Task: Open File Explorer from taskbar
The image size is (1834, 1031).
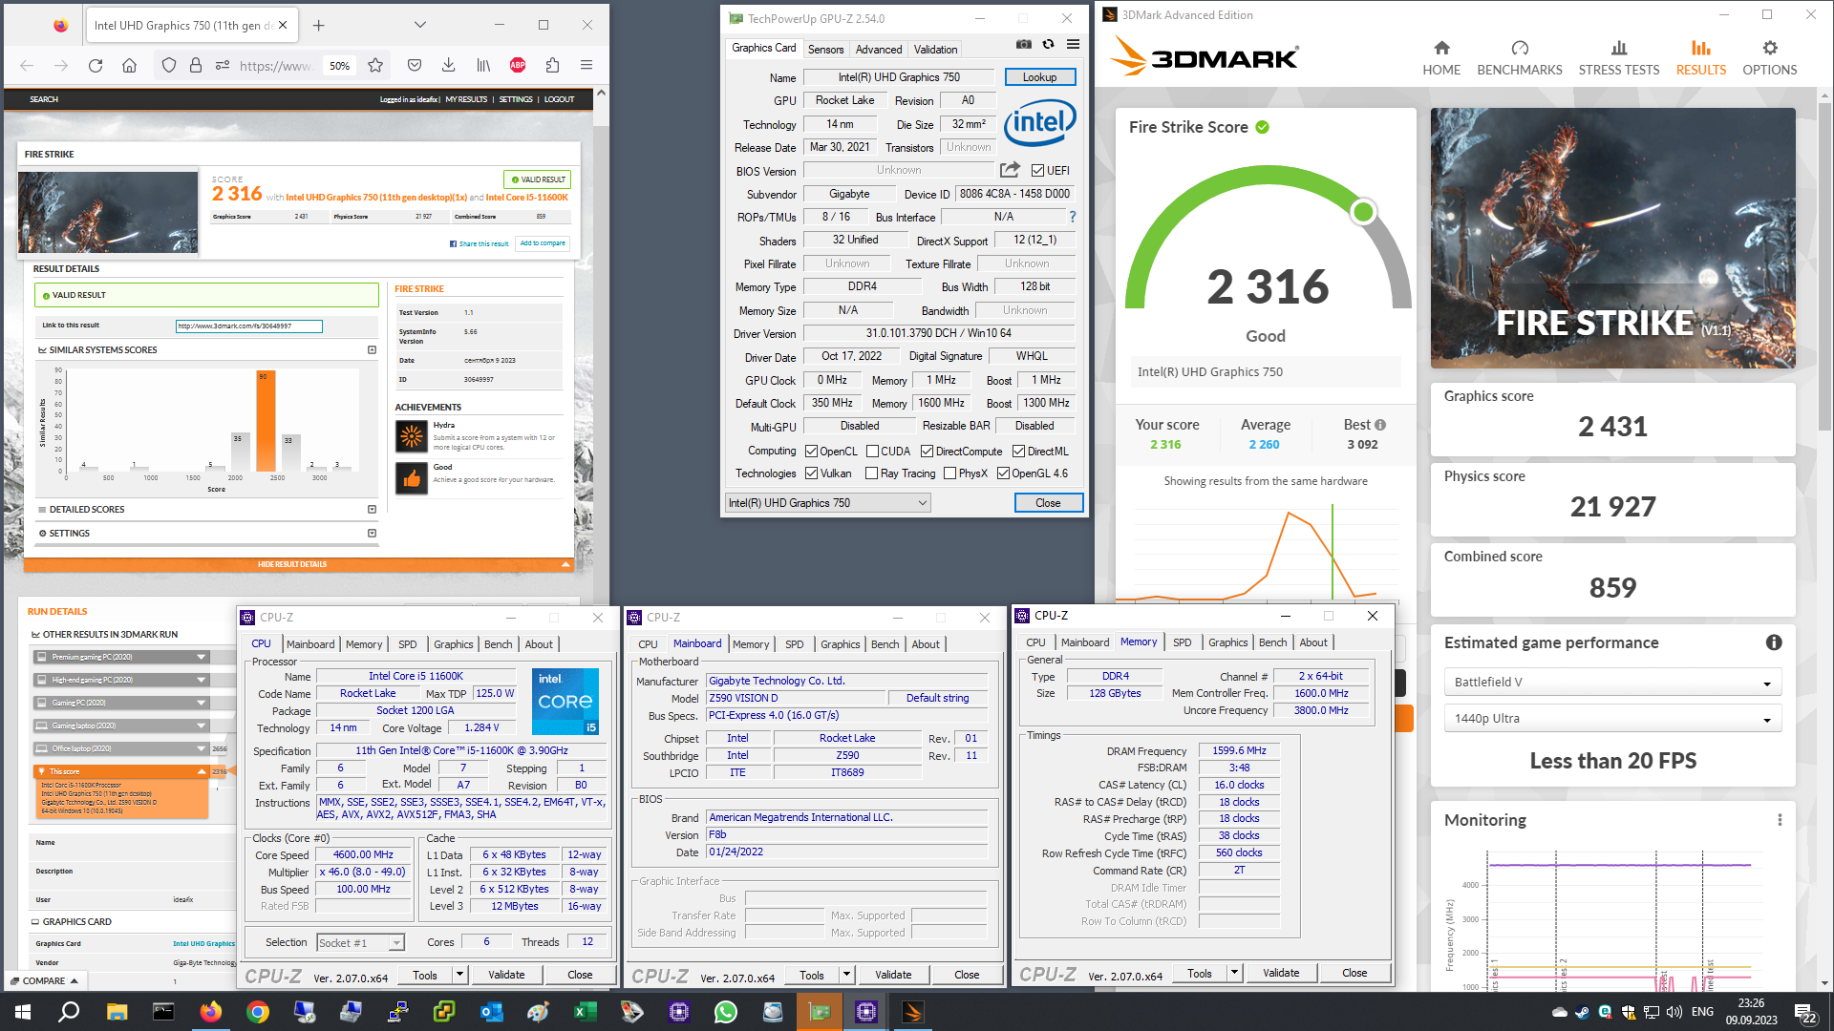Action: pos(117,1012)
